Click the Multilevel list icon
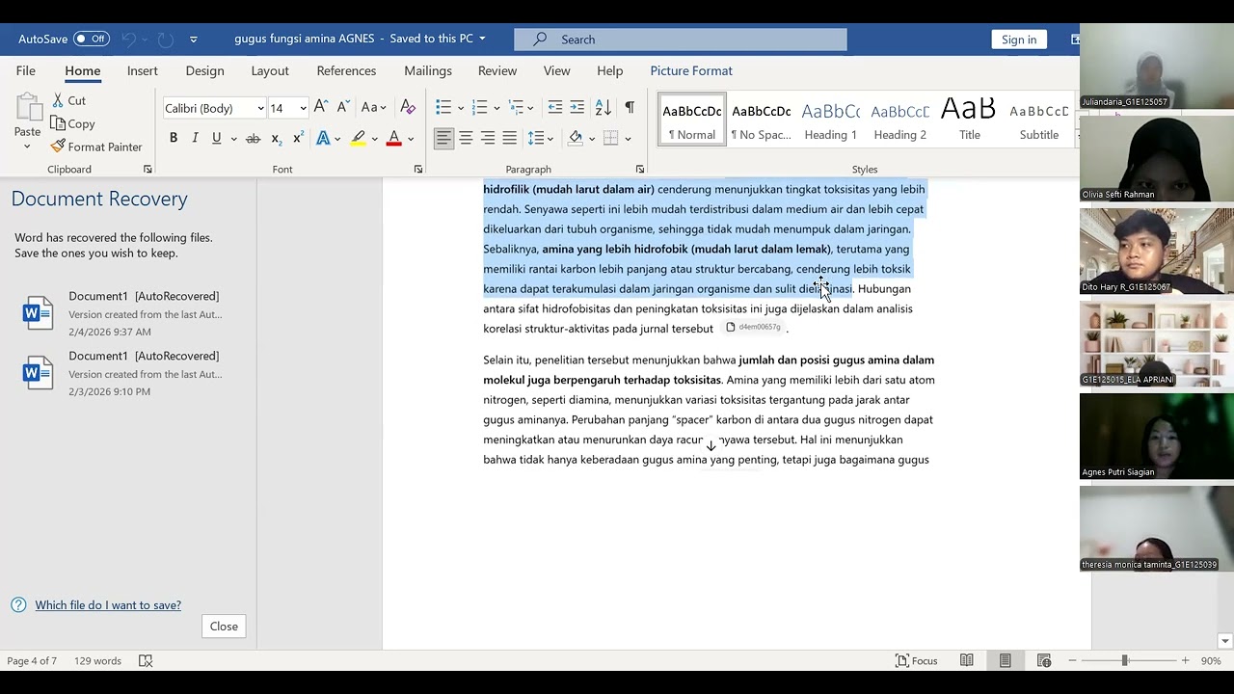This screenshot has height=694, width=1234. click(516, 107)
